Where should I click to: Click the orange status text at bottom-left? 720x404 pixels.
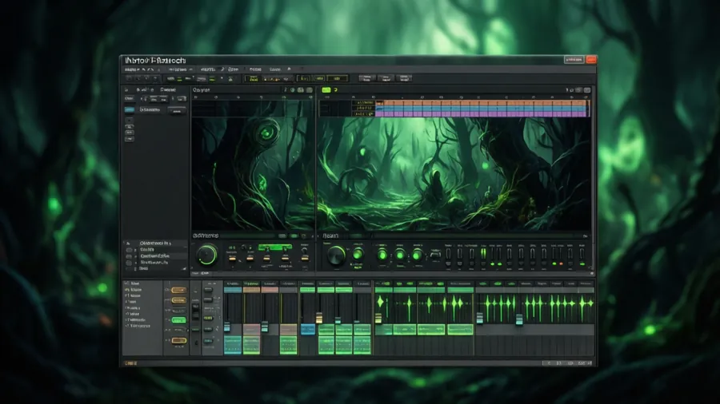(x=131, y=363)
